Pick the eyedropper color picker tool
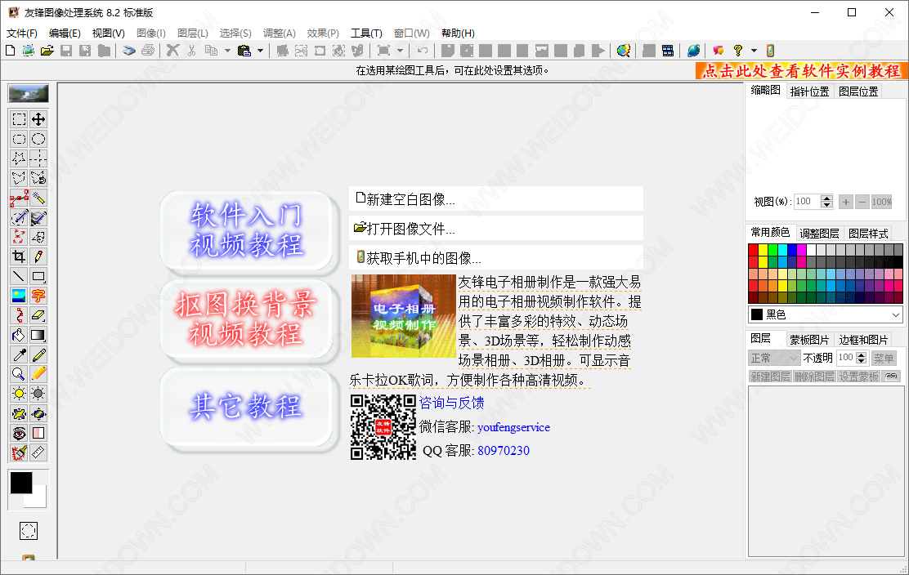 coord(19,355)
